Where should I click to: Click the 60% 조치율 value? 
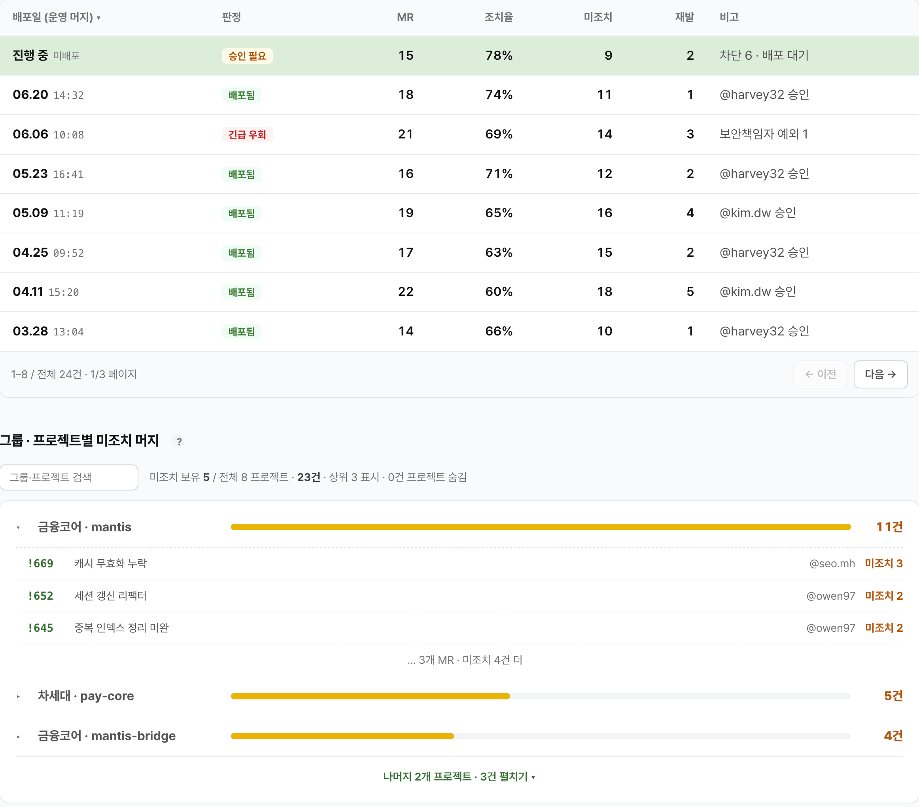pos(499,292)
